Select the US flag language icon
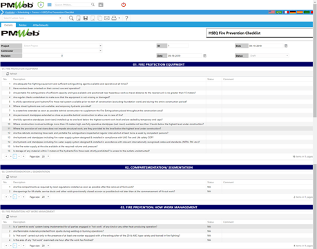Screen dimensions: 317x249 pyautogui.click(x=271, y=12)
